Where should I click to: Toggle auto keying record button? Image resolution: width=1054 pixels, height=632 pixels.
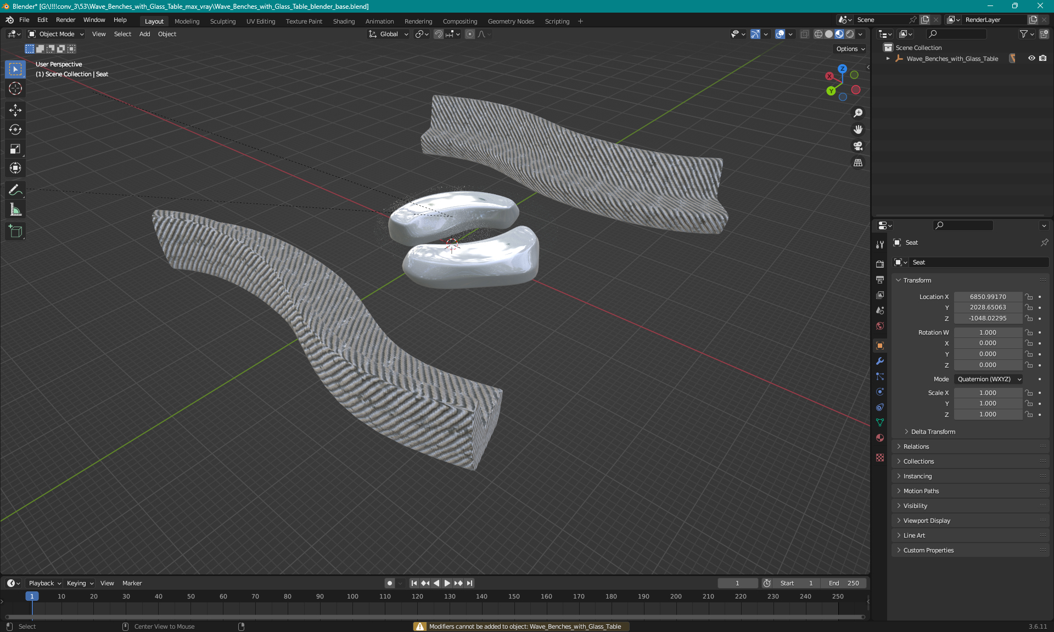[x=389, y=583]
